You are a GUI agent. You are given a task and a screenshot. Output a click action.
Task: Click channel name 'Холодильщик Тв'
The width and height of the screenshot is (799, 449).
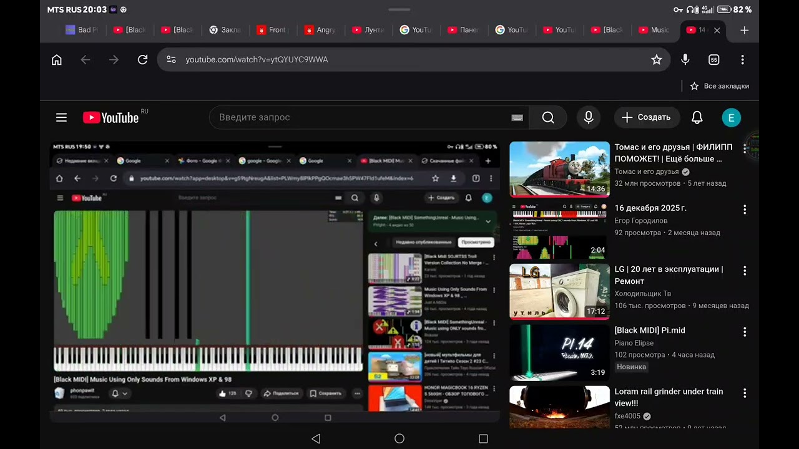point(643,294)
